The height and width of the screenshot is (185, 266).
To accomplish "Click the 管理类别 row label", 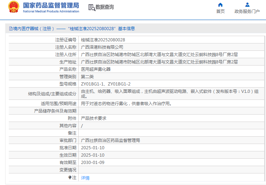I will pyautogui.click(x=68, y=77).
